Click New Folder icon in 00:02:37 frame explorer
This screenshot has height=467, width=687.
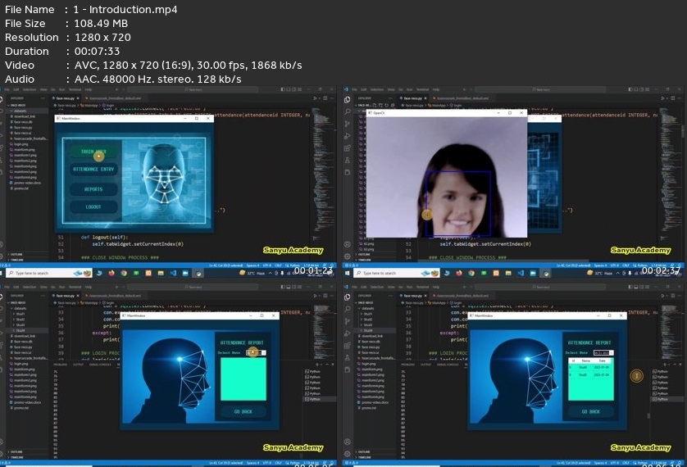coord(380,106)
